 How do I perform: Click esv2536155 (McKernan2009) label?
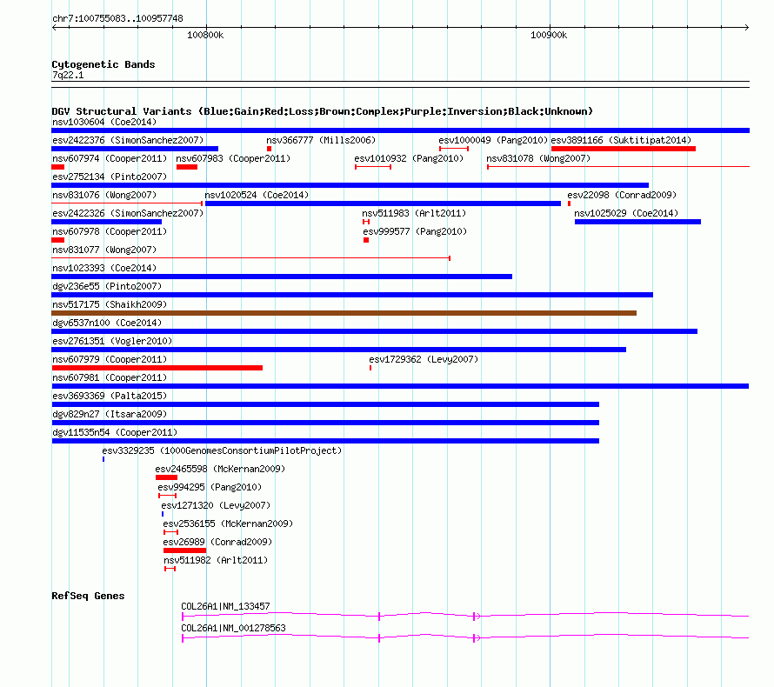228,524
